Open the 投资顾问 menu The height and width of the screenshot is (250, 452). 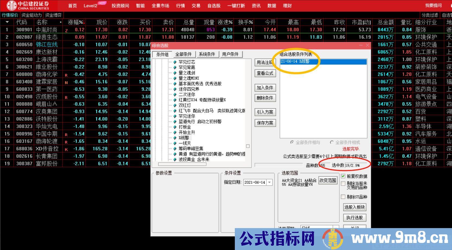pos(120,6)
